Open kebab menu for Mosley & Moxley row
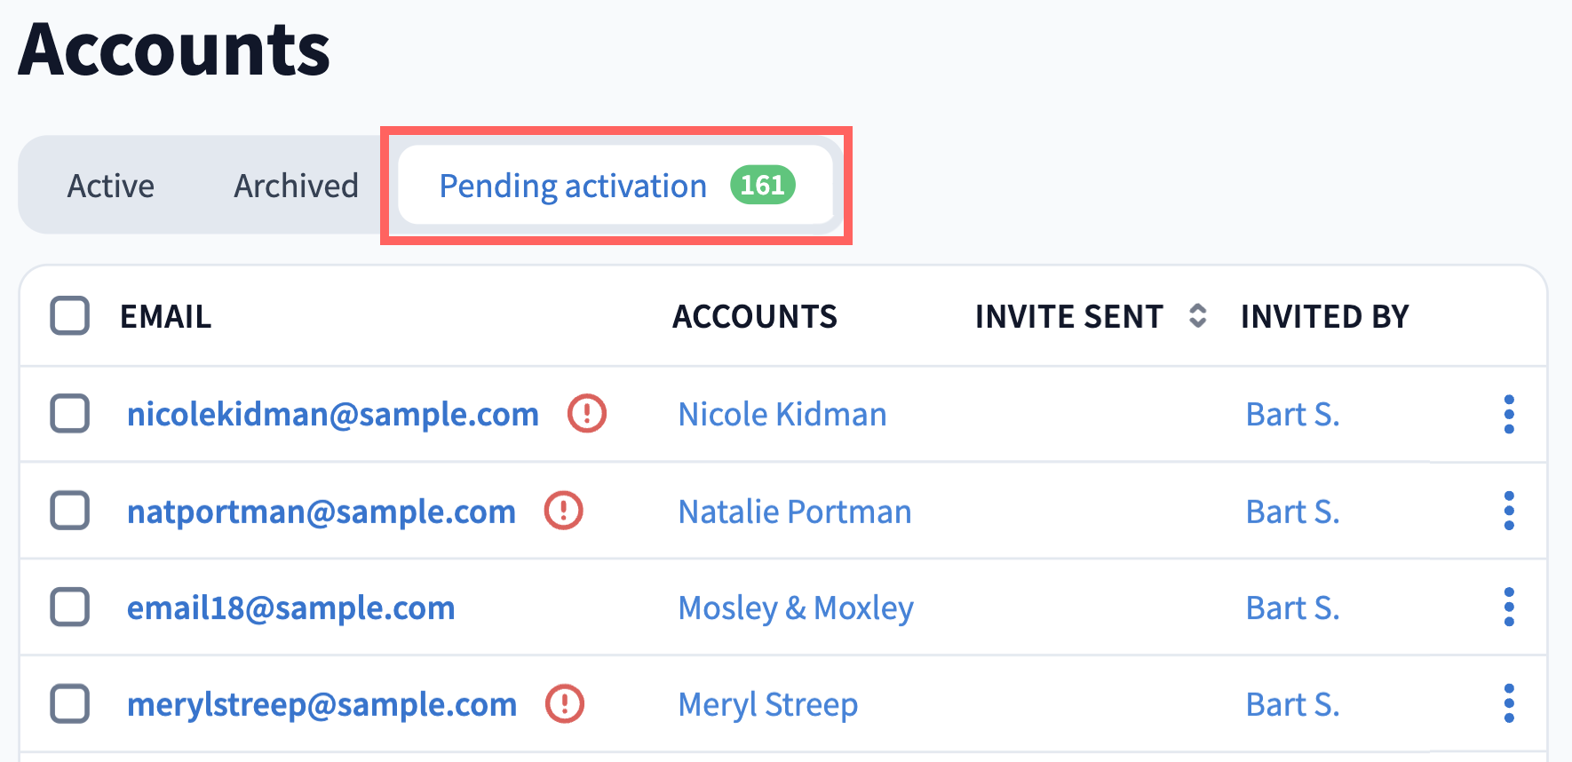The height and width of the screenshot is (762, 1572). pyautogui.click(x=1509, y=607)
